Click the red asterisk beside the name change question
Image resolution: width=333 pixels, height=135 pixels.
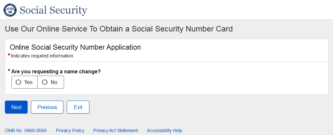[9, 71]
